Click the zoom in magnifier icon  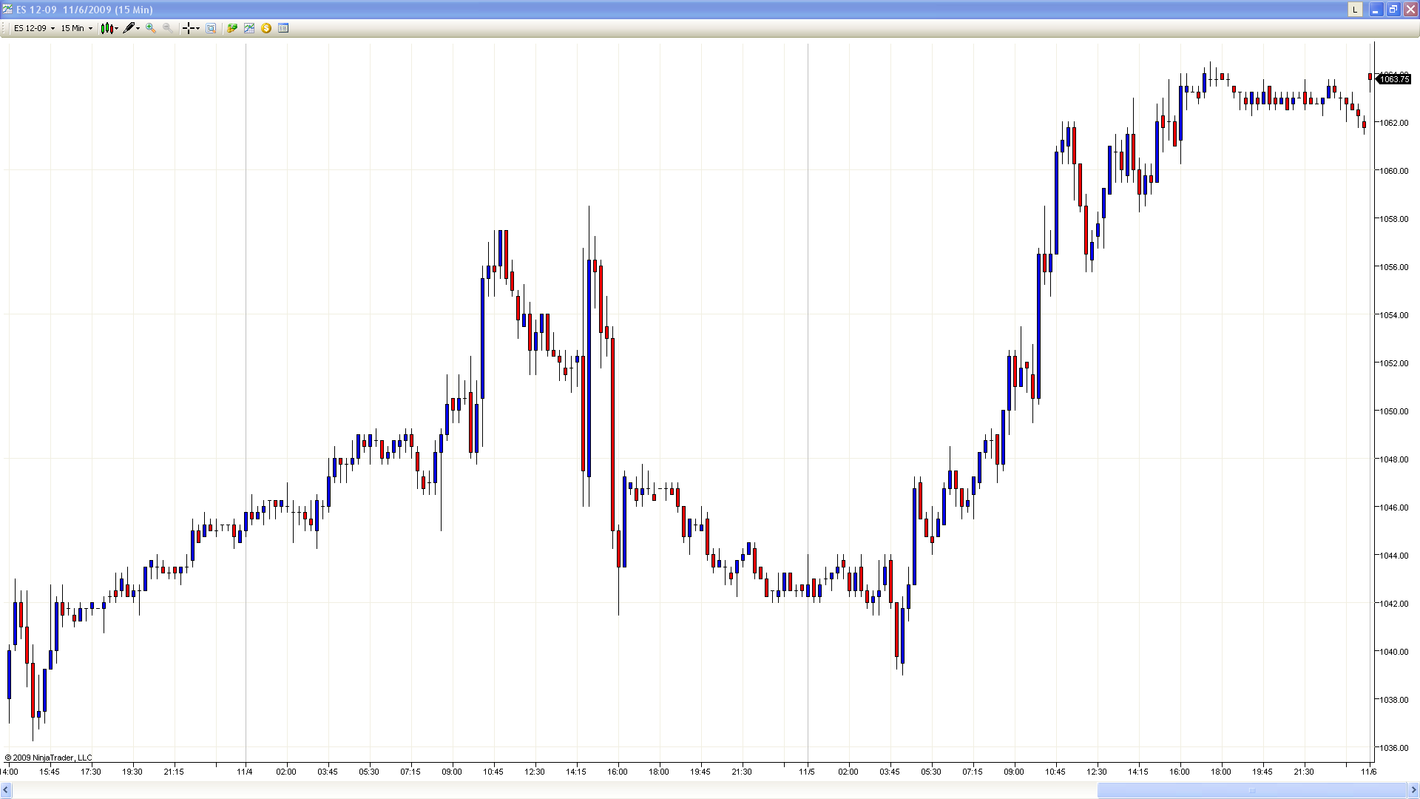pos(151,28)
